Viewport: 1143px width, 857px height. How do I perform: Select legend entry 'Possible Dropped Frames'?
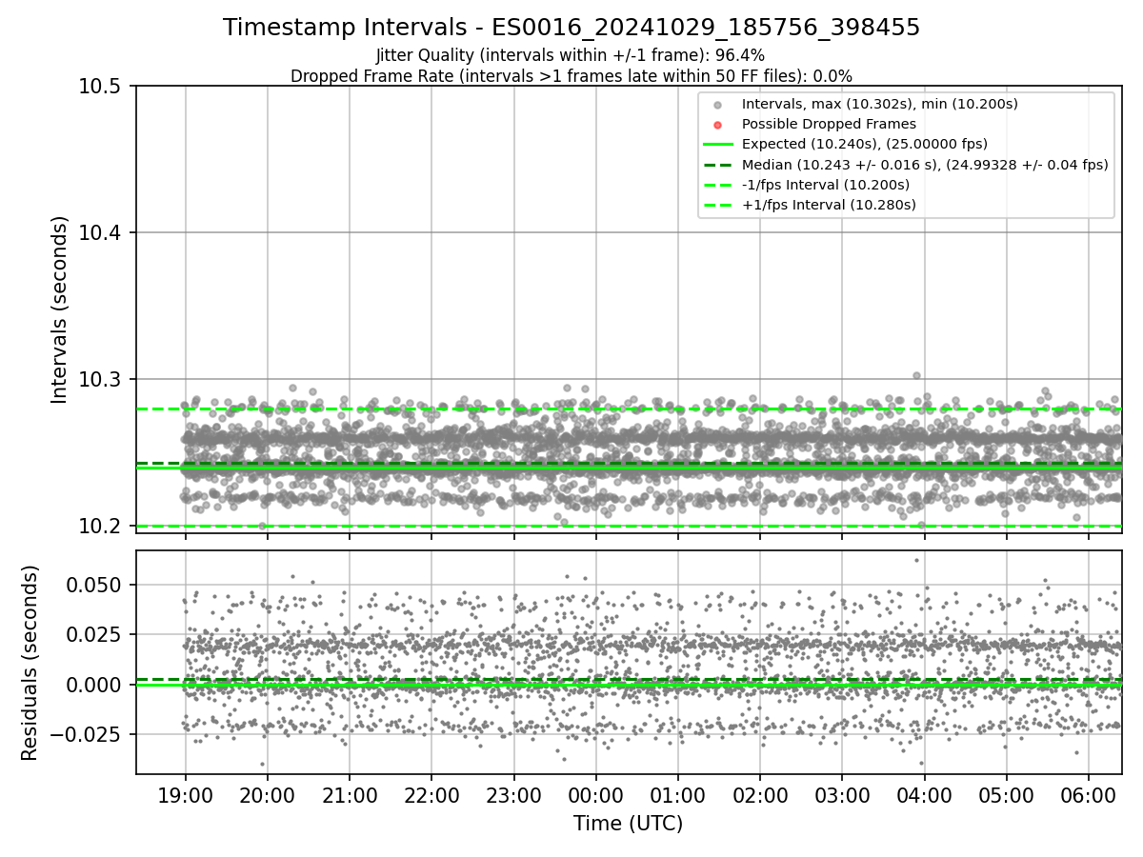tap(829, 124)
